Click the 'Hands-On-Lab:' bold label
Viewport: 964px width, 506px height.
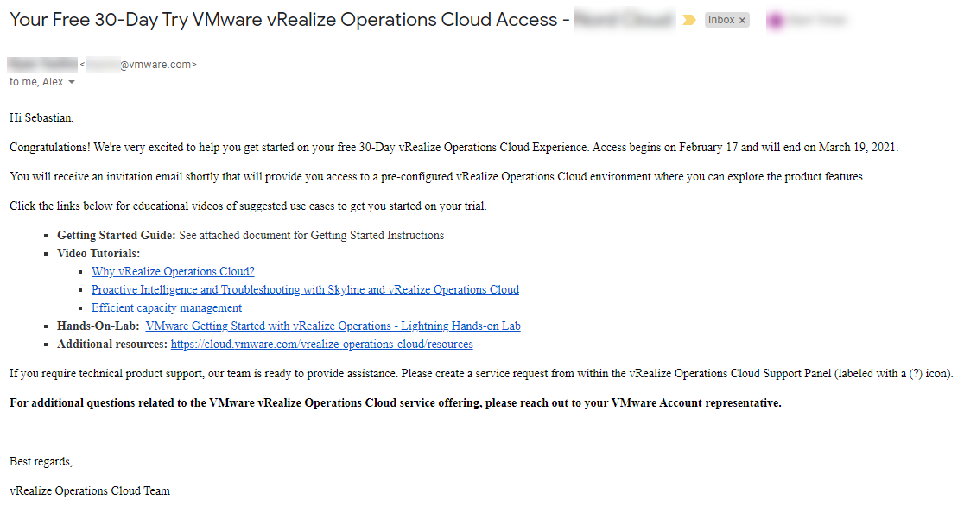98,326
